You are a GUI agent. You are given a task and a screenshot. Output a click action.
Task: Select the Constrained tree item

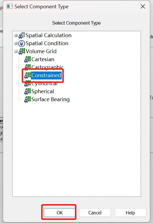click(46, 75)
